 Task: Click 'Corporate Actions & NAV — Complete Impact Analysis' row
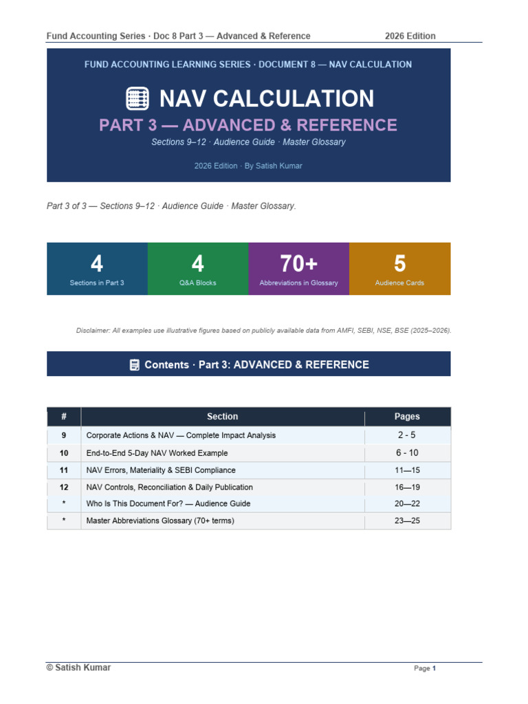(x=249, y=435)
